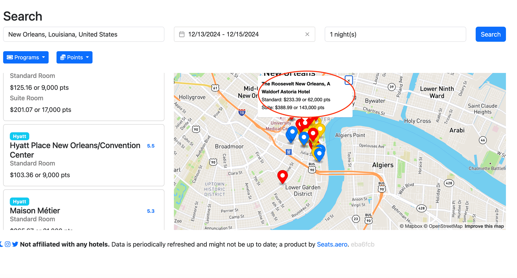This screenshot has width=517, height=278.
Task: Click the calendar icon in date field
Action: (x=182, y=34)
